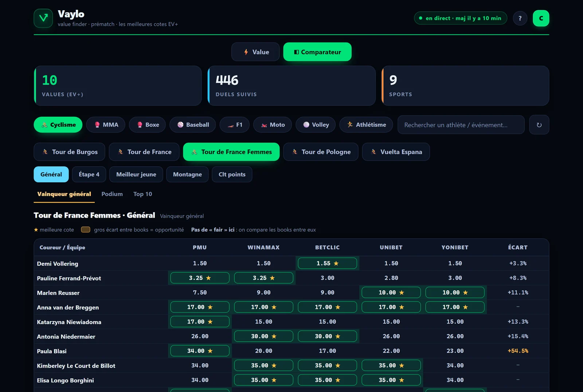
Task: Click the star on PMU 34.00 Paula Blasi
Action: (210, 351)
